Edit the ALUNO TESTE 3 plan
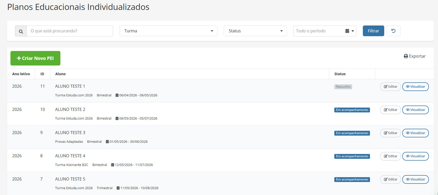 (391, 133)
